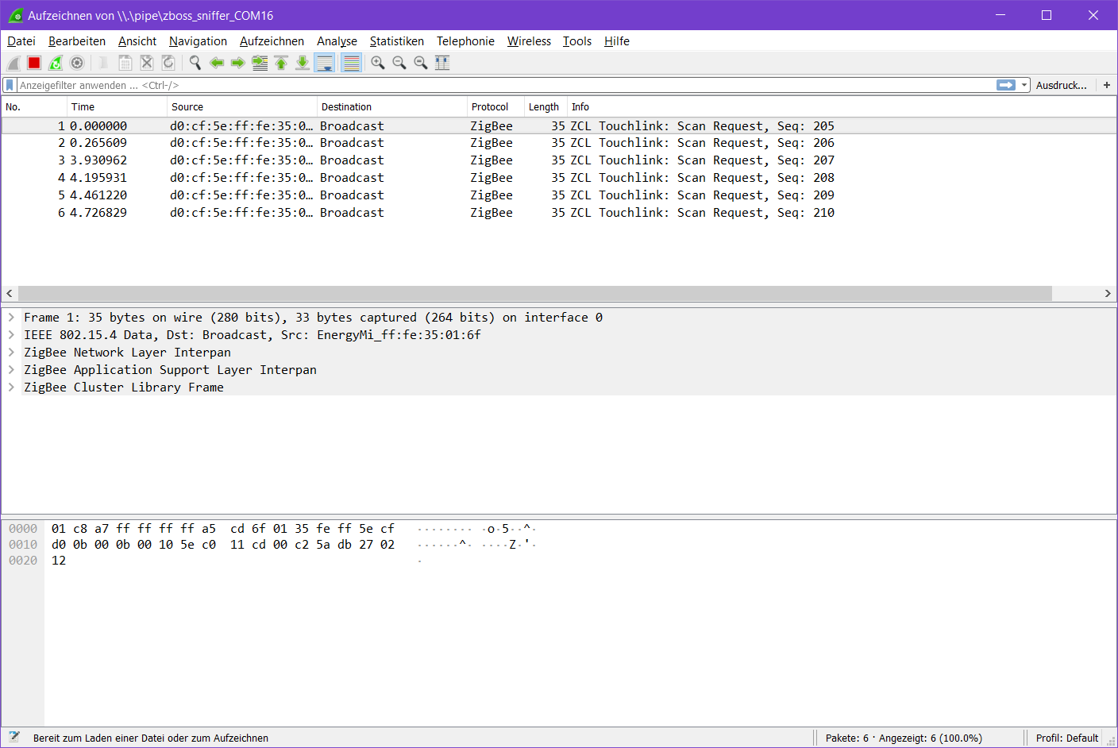Screen dimensions: 1118x748
Task: Select the packet with Seq: 208
Action: pyautogui.click(x=559, y=178)
